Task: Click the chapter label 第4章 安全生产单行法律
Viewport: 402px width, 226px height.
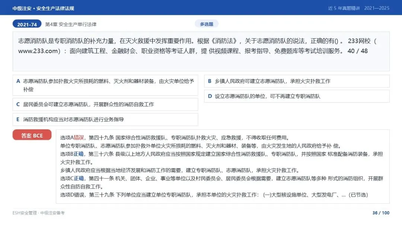Action: (x=71, y=24)
